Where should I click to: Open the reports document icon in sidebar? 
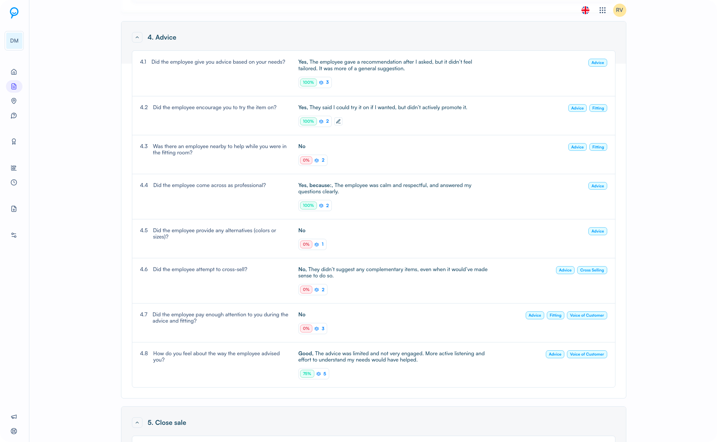coord(14,86)
